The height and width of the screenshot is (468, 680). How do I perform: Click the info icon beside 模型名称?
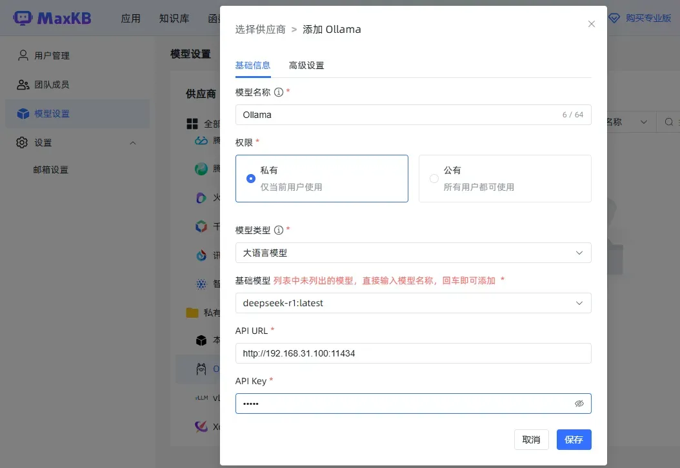(x=279, y=92)
